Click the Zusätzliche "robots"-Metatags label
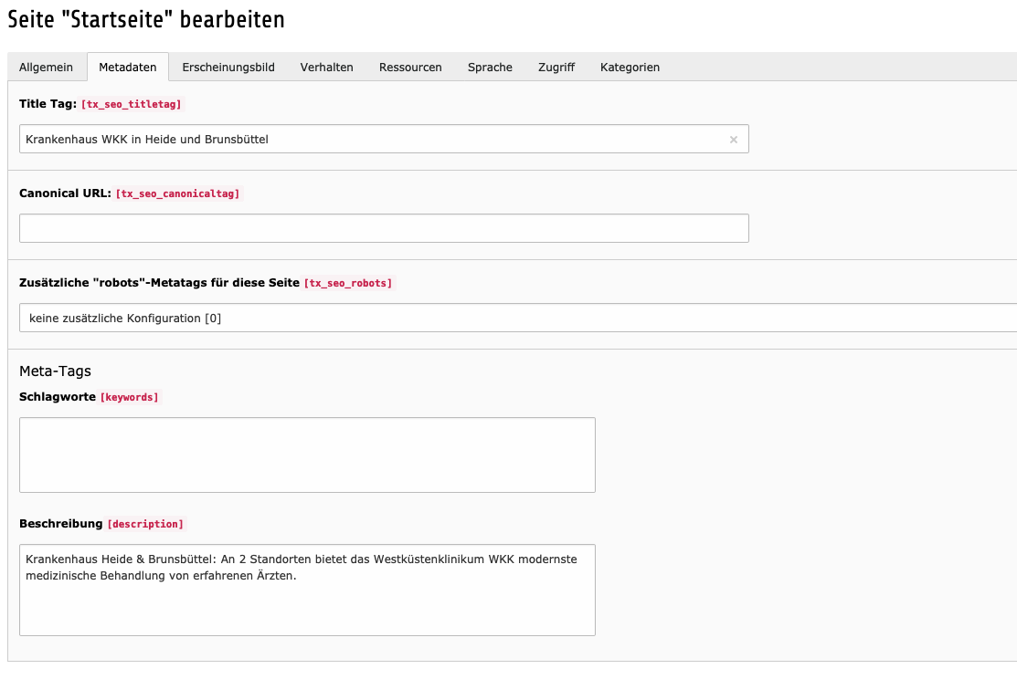Image resolution: width=1017 pixels, height=690 pixels. coord(159,283)
